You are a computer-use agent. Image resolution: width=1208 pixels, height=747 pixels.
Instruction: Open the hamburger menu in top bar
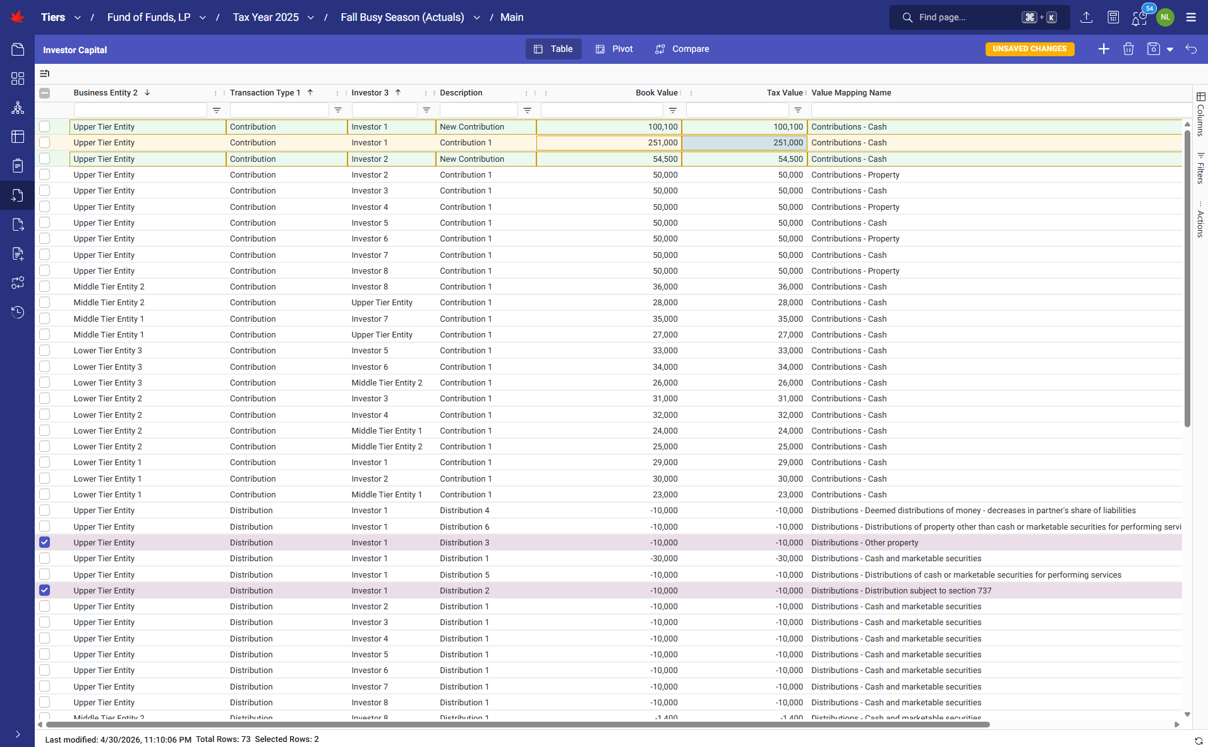pos(1191,17)
